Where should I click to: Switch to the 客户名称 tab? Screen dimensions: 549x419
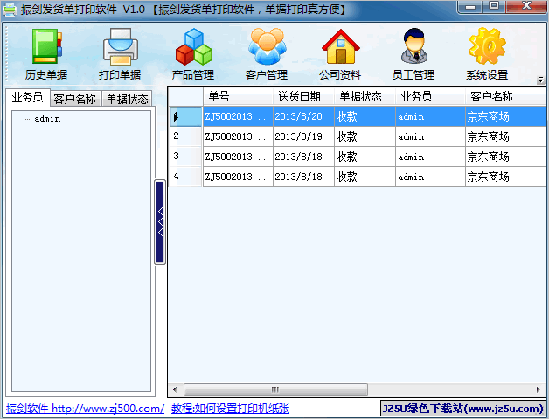pyautogui.click(x=75, y=99)
